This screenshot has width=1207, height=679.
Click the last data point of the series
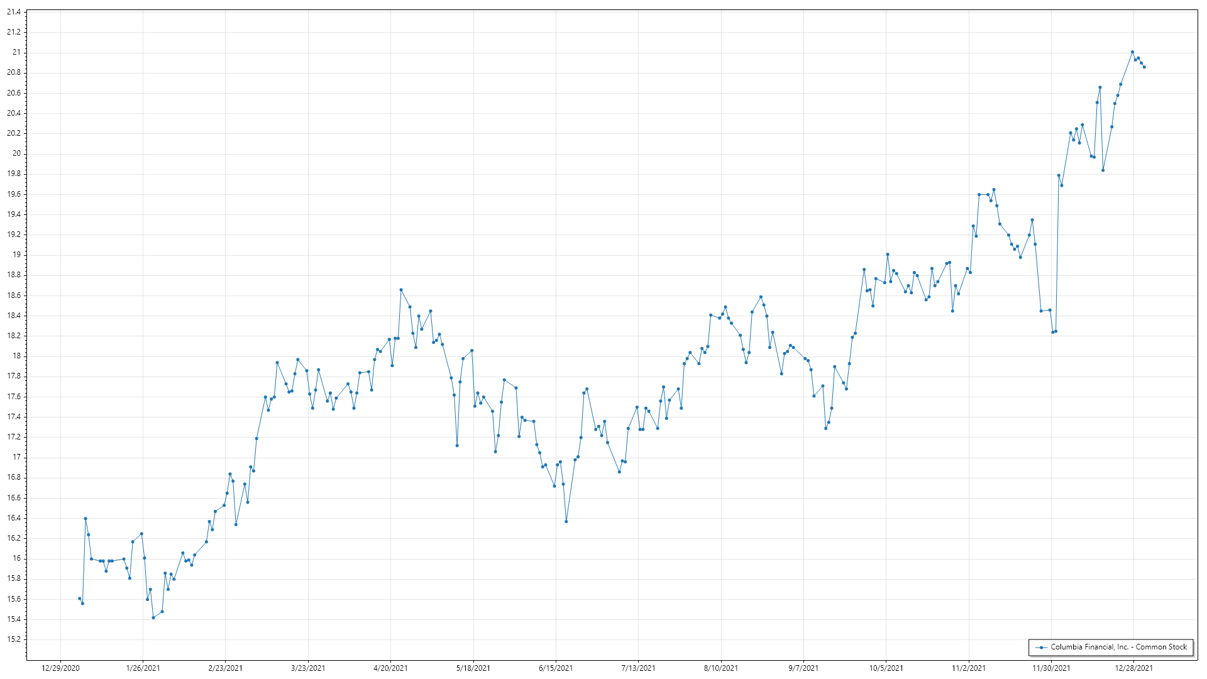click(1144, 67)
